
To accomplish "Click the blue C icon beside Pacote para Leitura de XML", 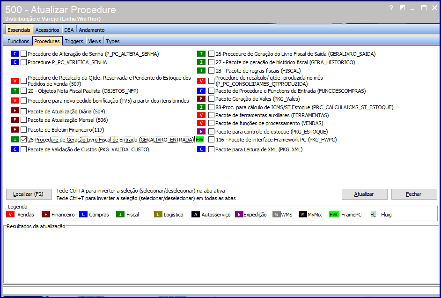I will 201,149.
